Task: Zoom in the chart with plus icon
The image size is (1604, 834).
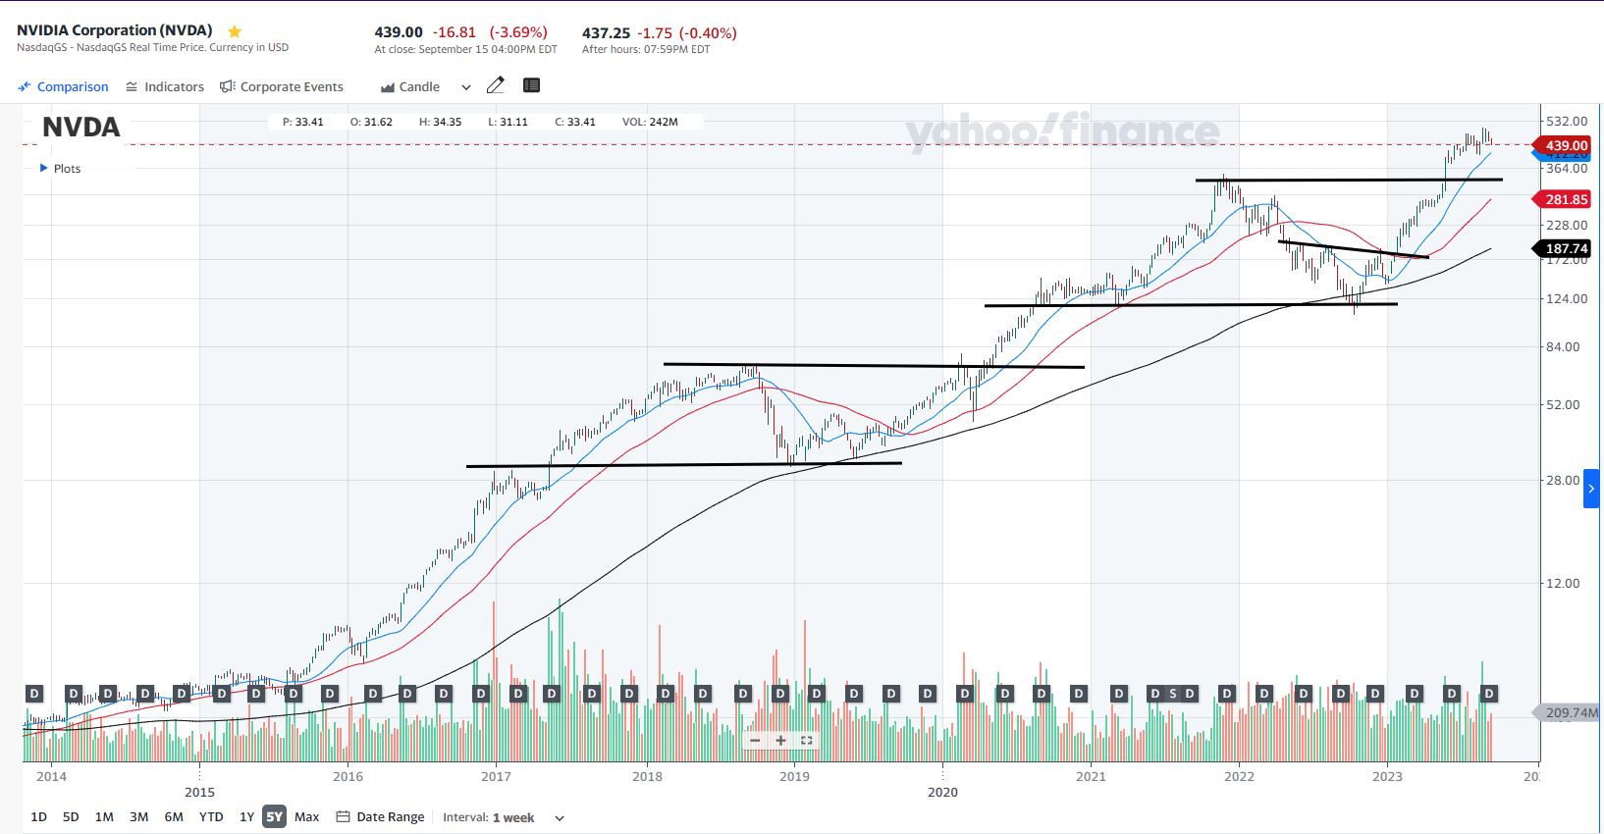Action: (x=780, y=741)
